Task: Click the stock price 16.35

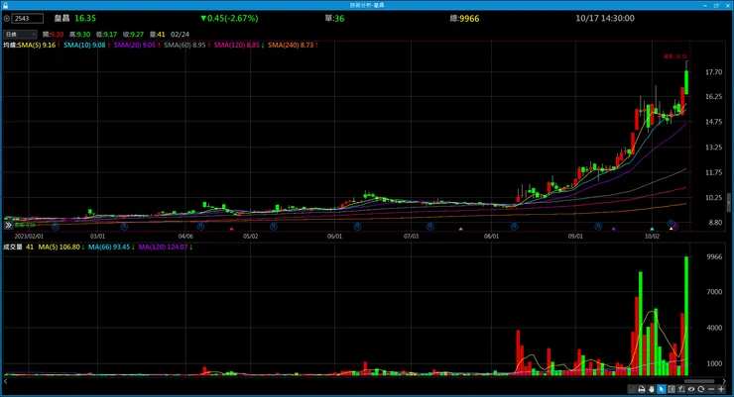Action: click(85, 18)
